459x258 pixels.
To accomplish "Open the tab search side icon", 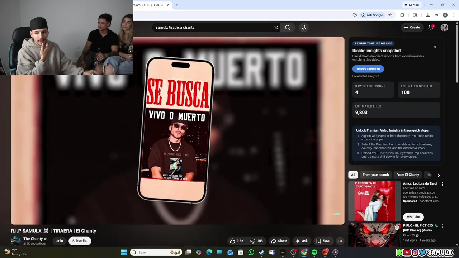I will 415,15.
